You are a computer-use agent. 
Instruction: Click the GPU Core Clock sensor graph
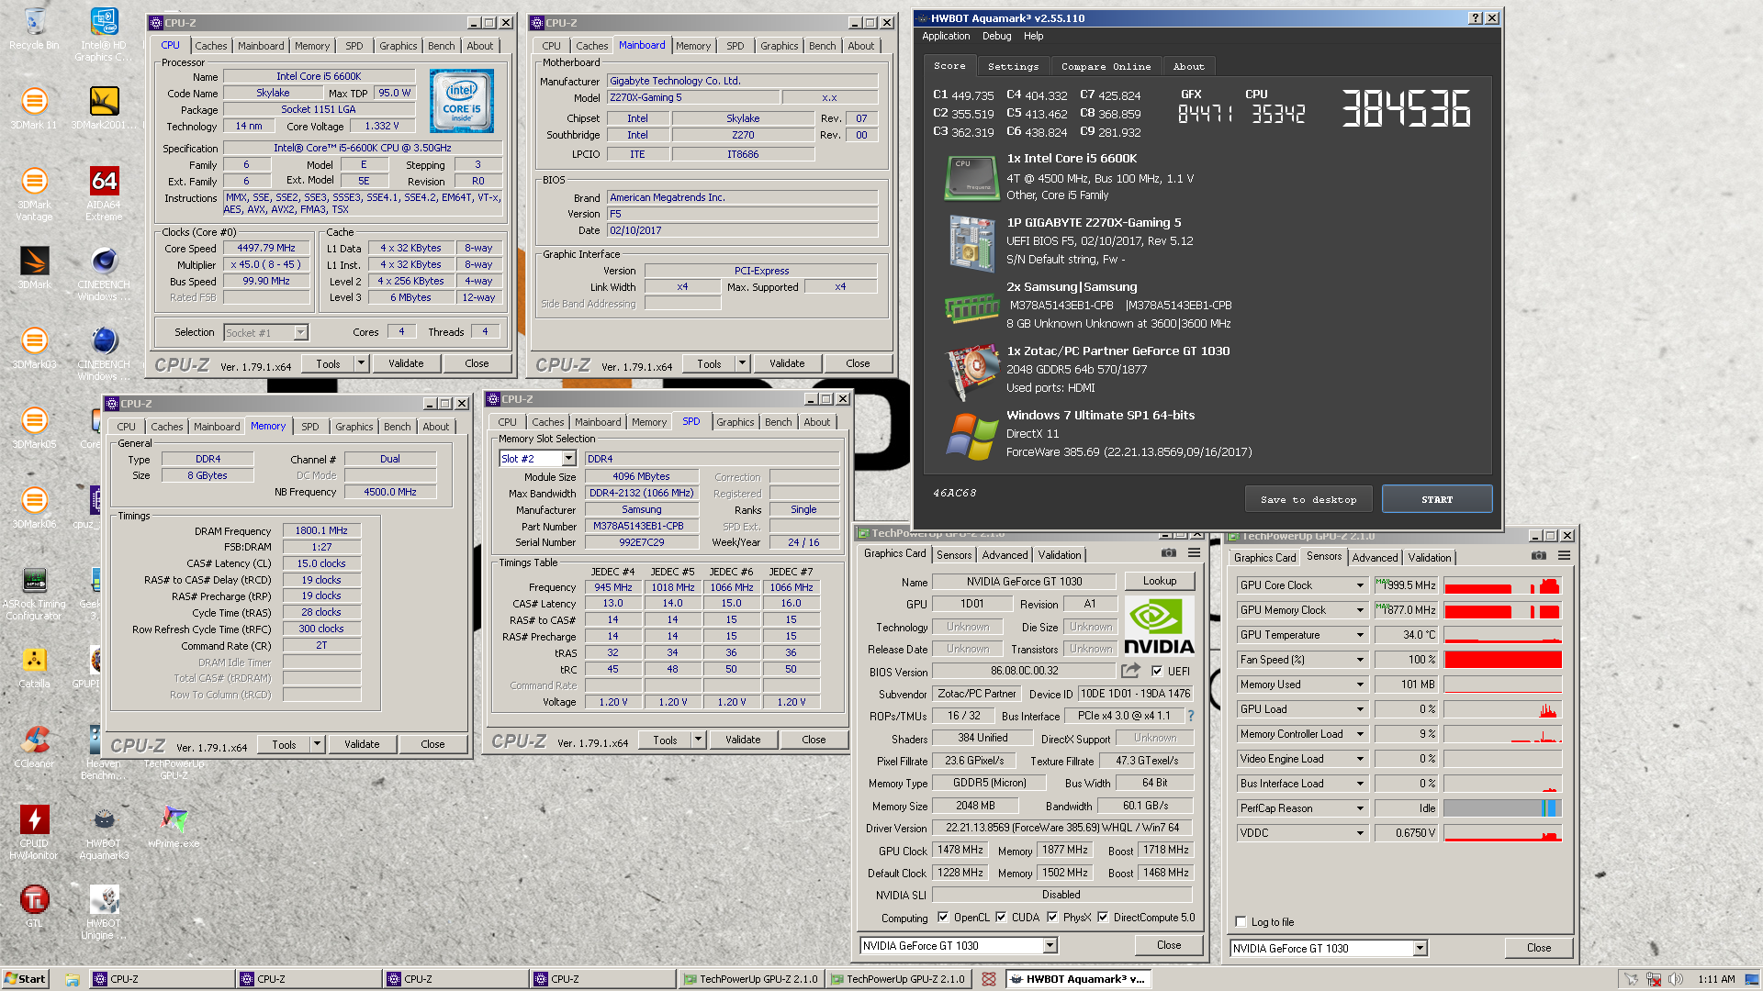click(x=1502, y=585)
